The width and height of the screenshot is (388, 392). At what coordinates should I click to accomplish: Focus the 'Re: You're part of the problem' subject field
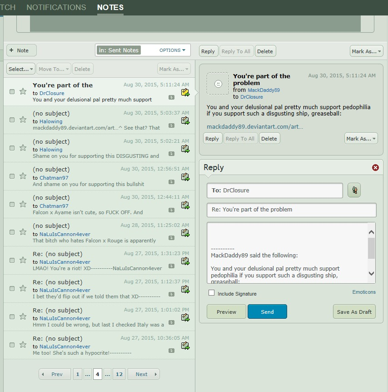point(292,210)
